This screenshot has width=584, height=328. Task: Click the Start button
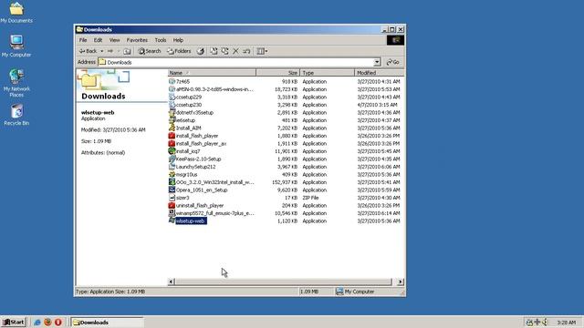[14, 322]
